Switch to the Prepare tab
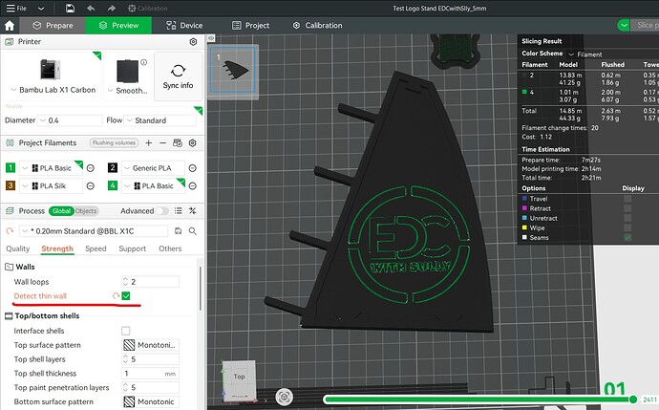This screenshot has height=410, width=659. click(x=53, y=26)
